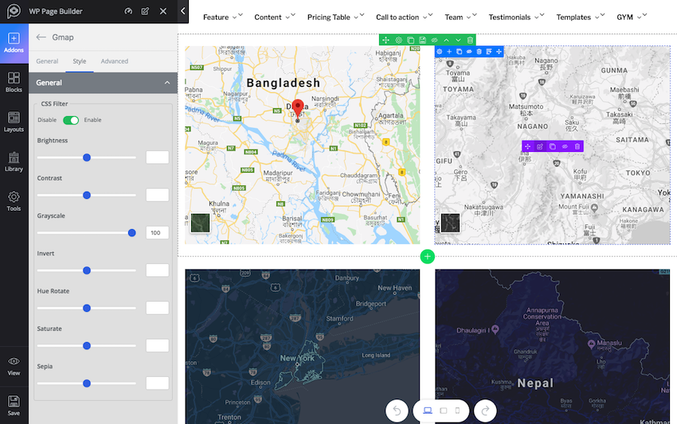This screenshot has height=424, width=677.
Task: Click the Grayscale slider handle
Action: coord(131,233)
